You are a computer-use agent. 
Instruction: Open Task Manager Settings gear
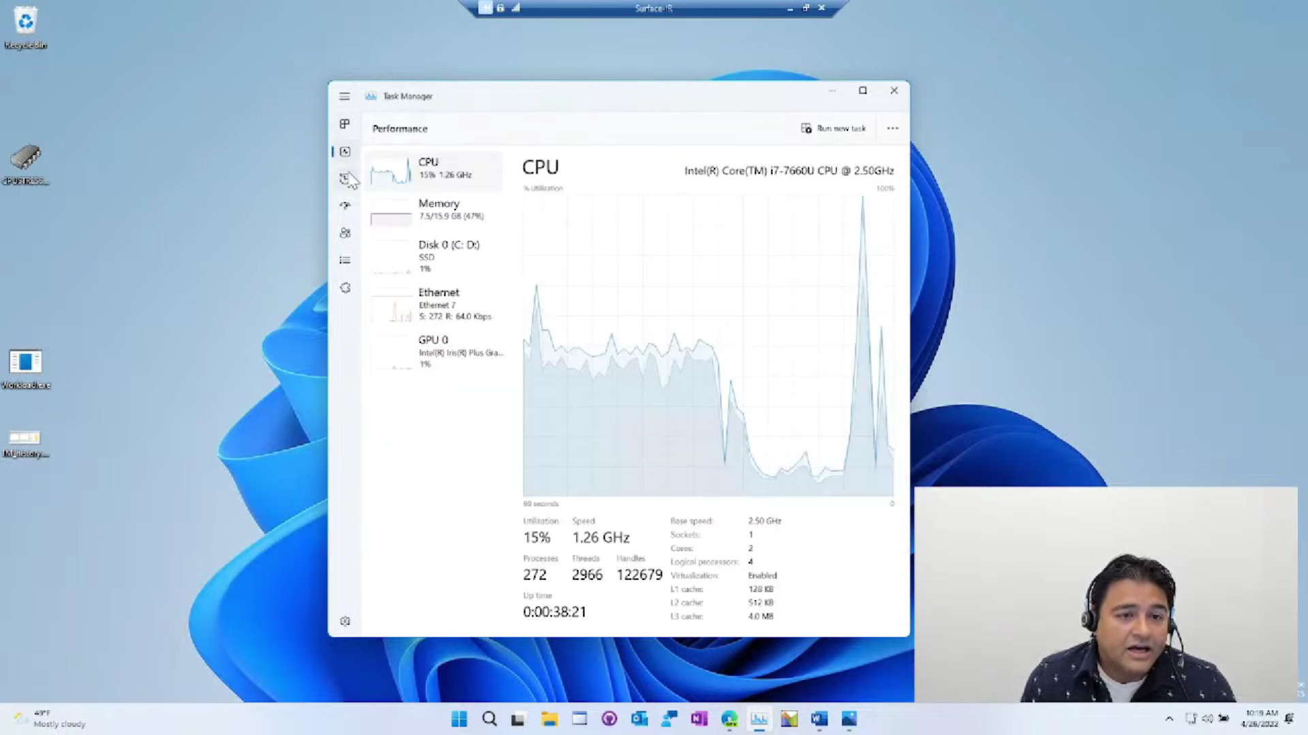(345, 621)
